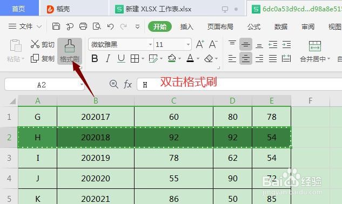The height and width of the screenshot is (204, 342).
Task: Undo the last action
Action: point(110,26)
